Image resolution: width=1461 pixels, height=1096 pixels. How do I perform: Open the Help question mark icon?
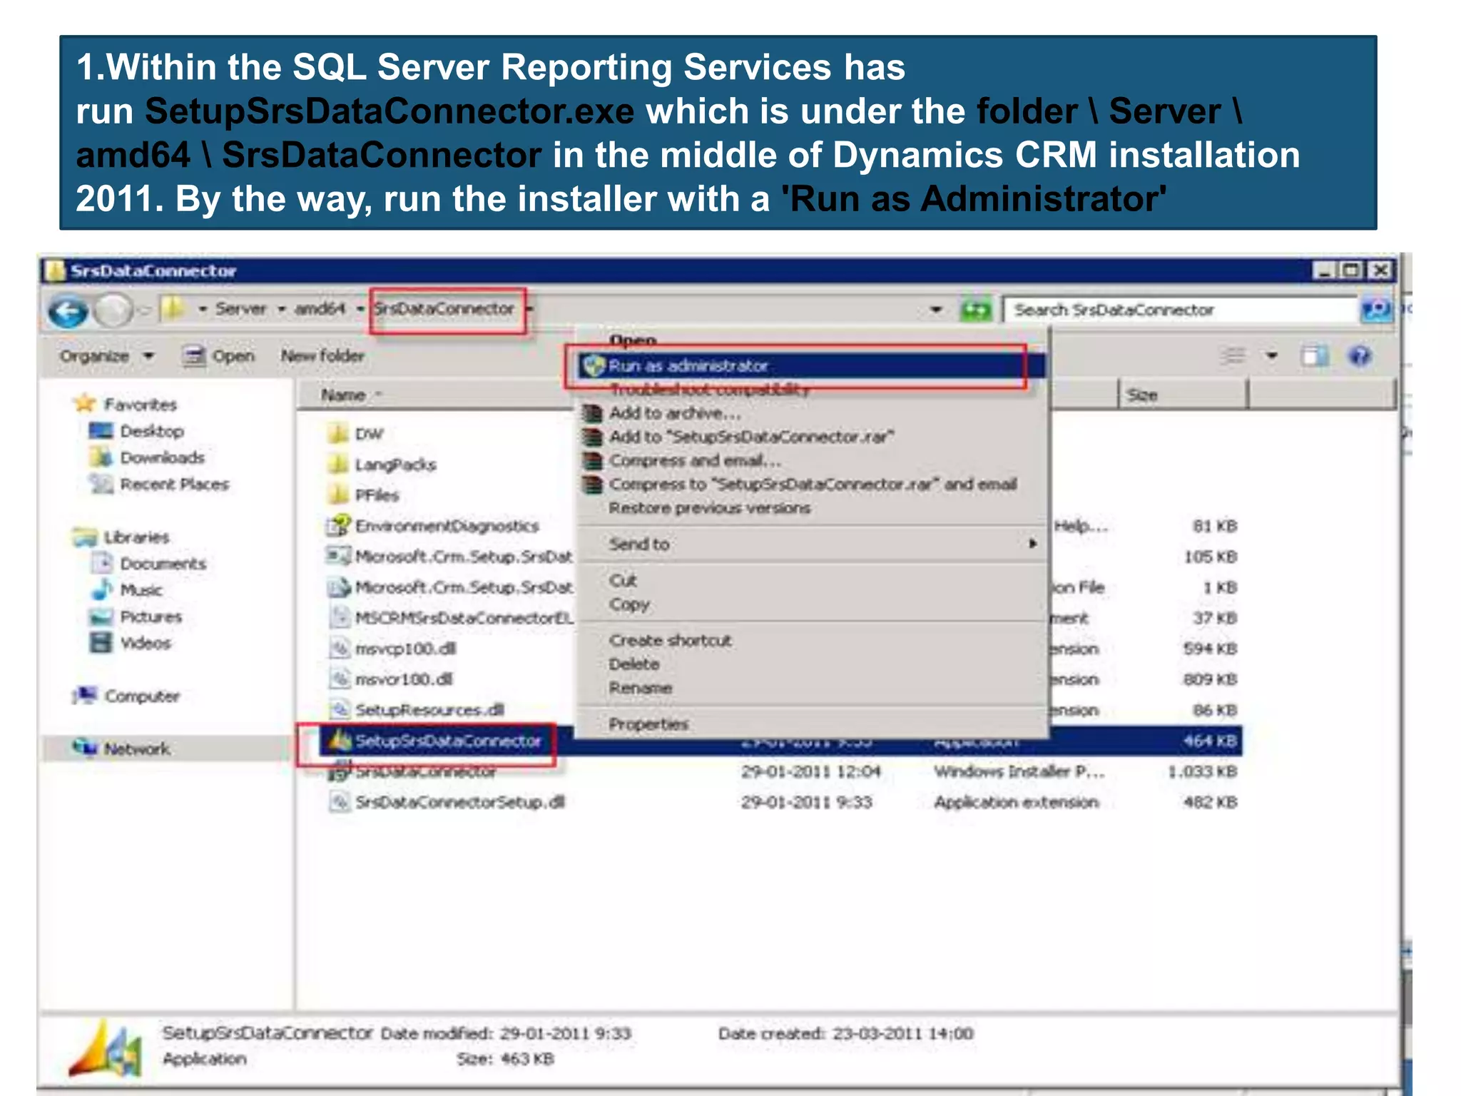(x=1360, y=355)
